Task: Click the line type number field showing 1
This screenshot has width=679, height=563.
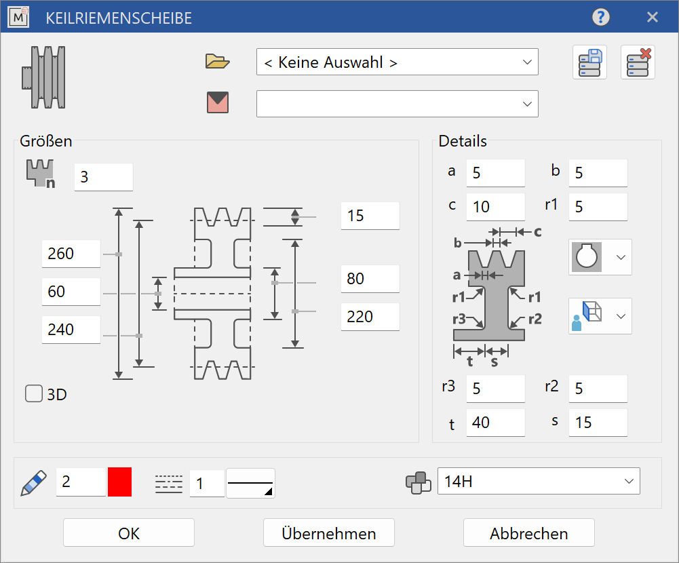Action: point(207,484)
